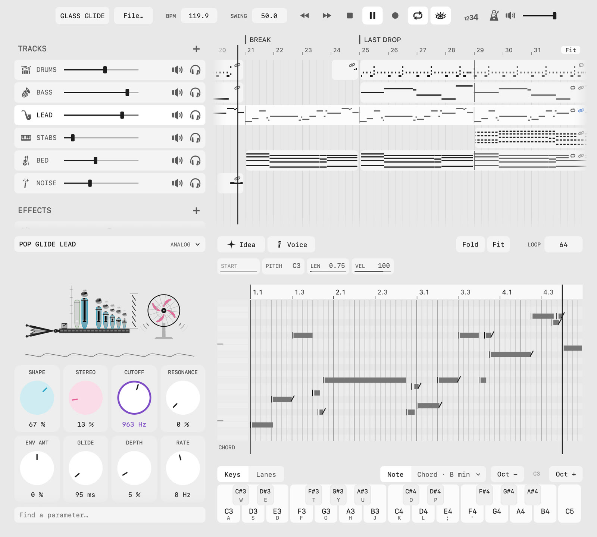Add a new effect with plus
This screenshot has height=537, width=597.
click(196, 211)
